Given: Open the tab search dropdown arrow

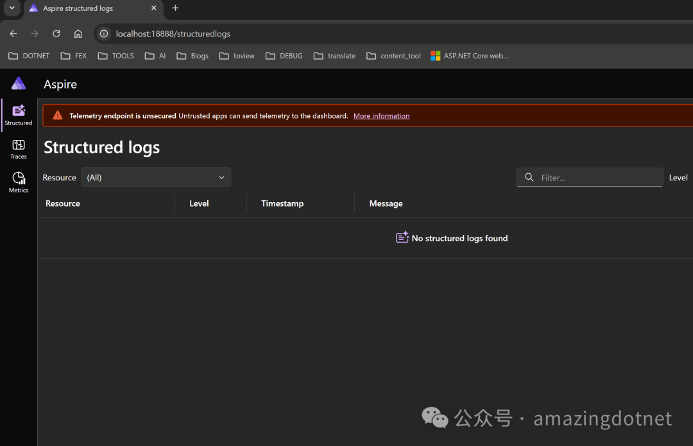Looking at the screenshot, I should pos(12,8).
